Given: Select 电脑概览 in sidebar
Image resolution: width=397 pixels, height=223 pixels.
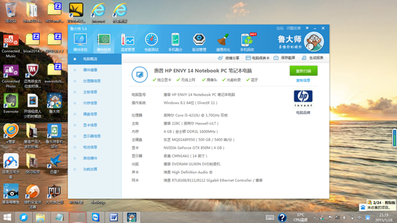Looking at the screenshot, I should pyautogui.click(x=95, y=59).
